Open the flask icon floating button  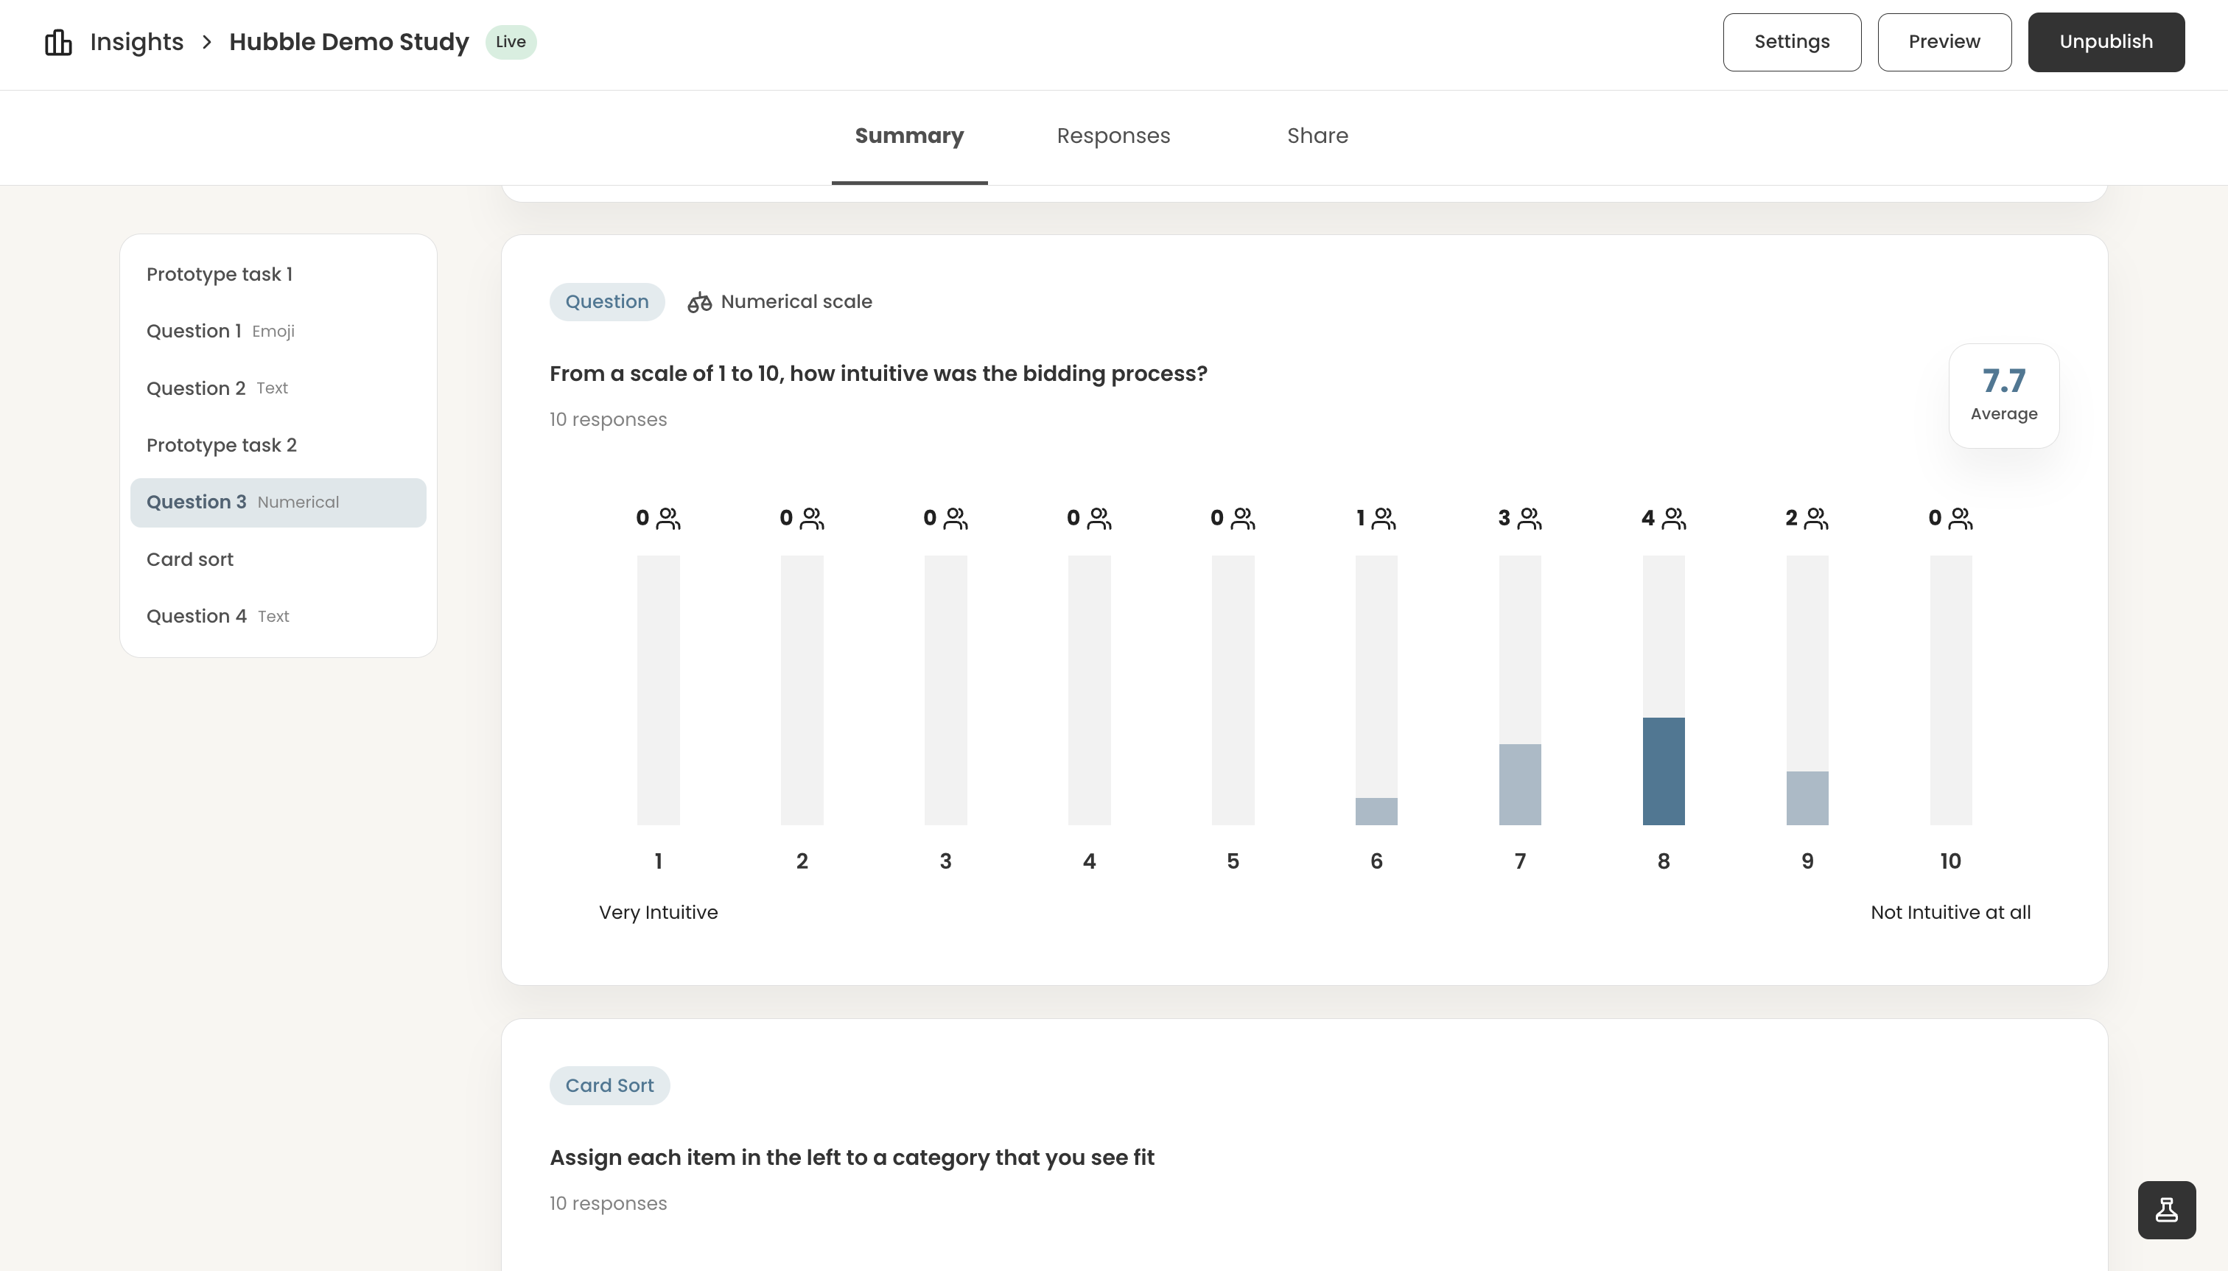point(2166,1210)
